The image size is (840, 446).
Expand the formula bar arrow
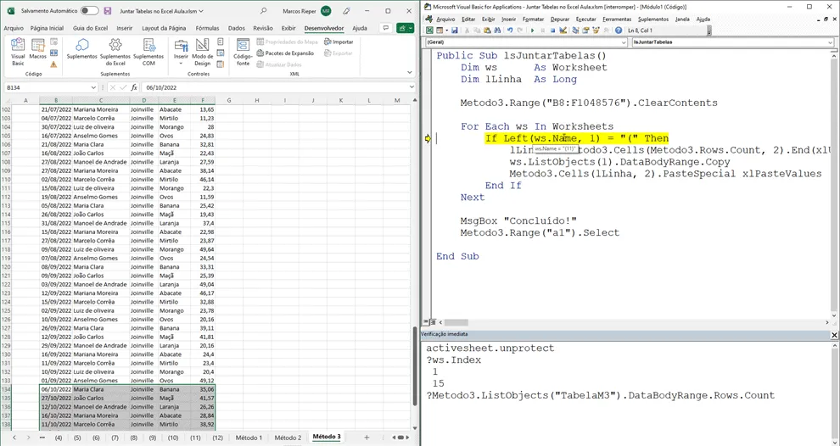tap(412, 87)
